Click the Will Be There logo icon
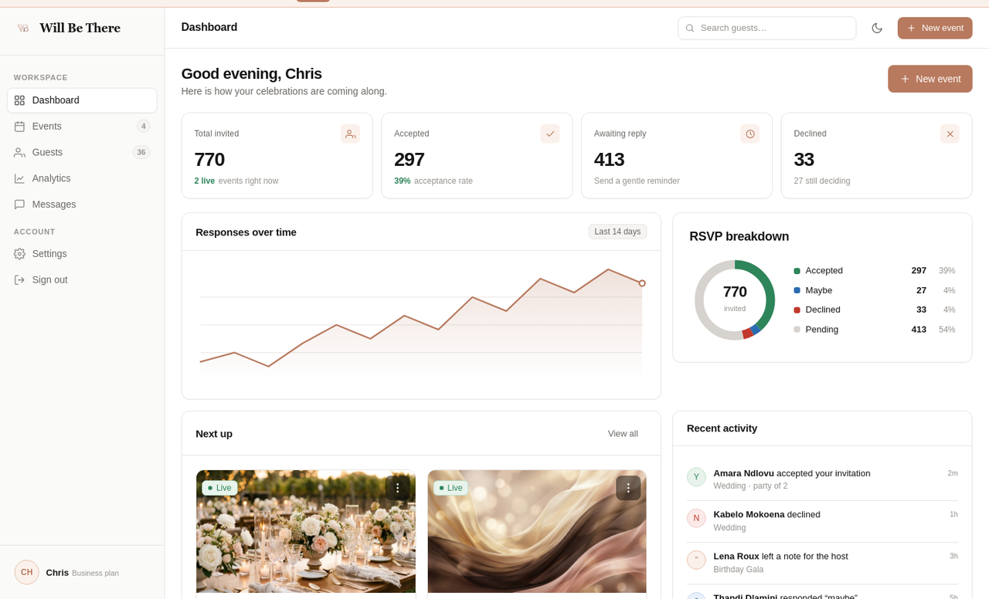The image size is (989, 599). click(x=23, y=28)
